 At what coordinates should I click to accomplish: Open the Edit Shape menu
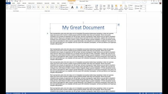pos(21,5)
